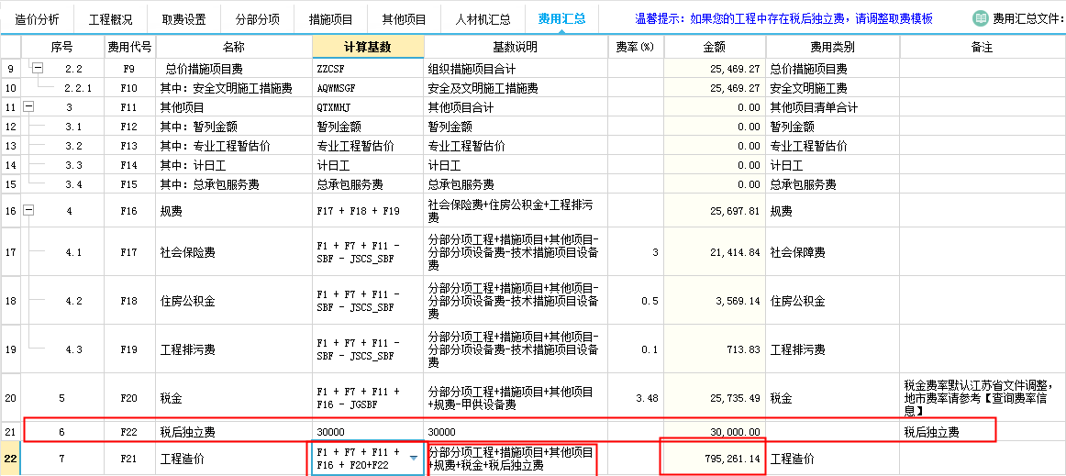Image resolution: width=1066 pixels, height=476 pixels.
Task: Click the 费用汇总文件 icon at top right
Action: click(980, 18)
